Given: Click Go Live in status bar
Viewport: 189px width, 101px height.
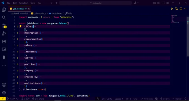Looking at the screenshot, I should (x=165, y=99).
